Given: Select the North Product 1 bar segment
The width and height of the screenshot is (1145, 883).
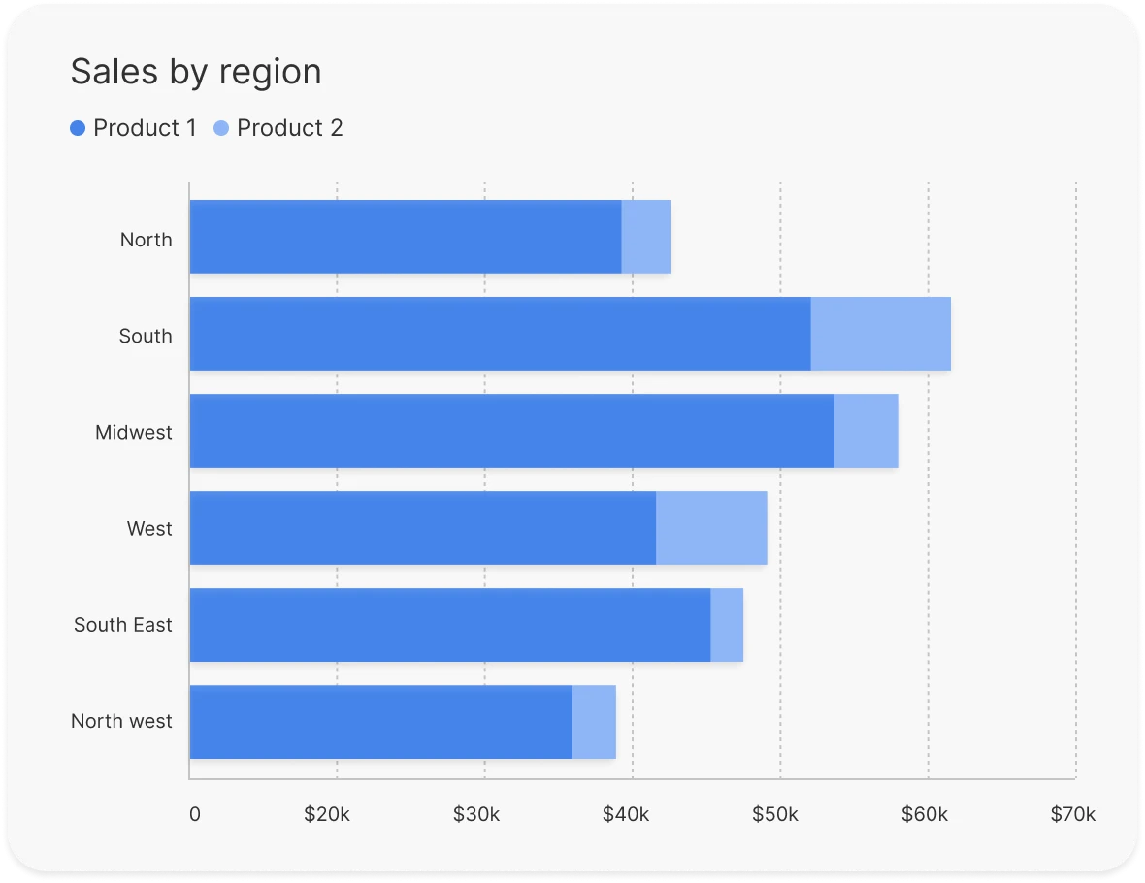Looking at the screenshot, I should [x=406, y=237].
